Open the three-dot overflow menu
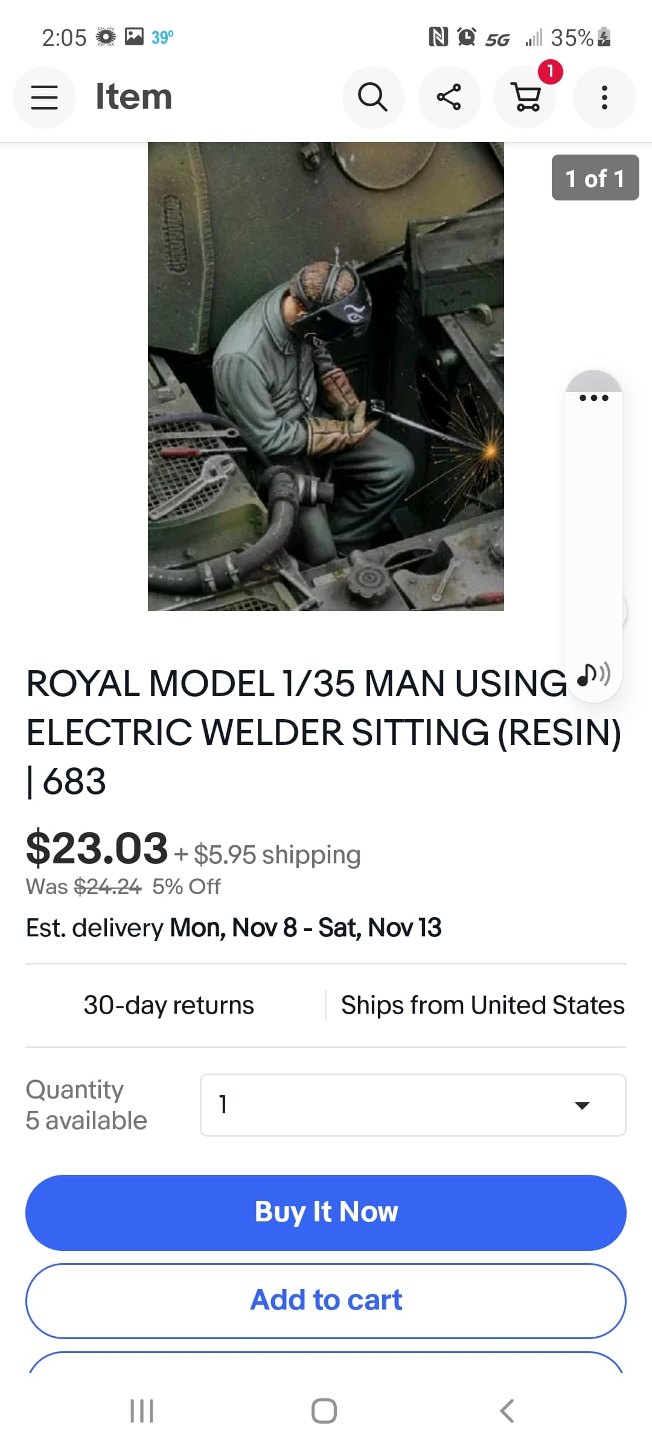This screenshot has width=652, height=1449. click(604, 97)
